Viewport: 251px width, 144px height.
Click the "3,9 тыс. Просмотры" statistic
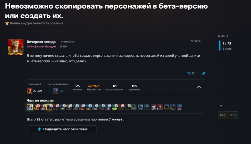94,87
